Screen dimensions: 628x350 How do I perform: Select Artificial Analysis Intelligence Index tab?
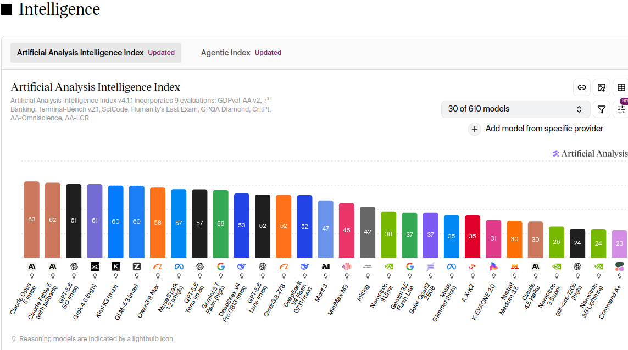[96, 53]
